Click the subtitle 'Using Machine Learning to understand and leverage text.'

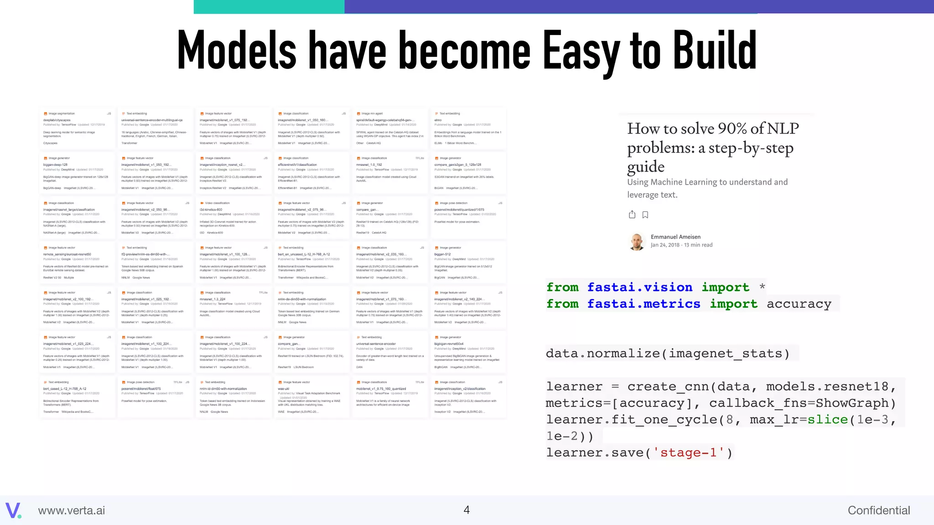[x=707, y=188]
